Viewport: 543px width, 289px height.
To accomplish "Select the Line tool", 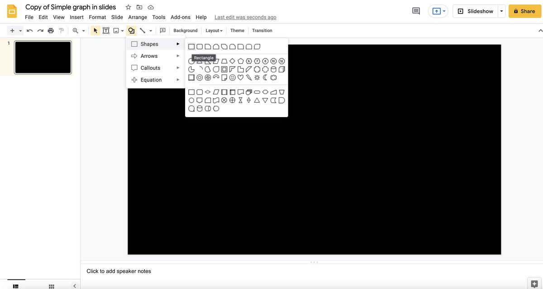I will [x=143, y=30].
